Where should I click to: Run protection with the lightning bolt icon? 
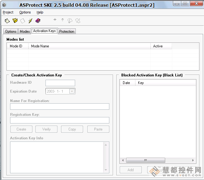tap(30, 20)
